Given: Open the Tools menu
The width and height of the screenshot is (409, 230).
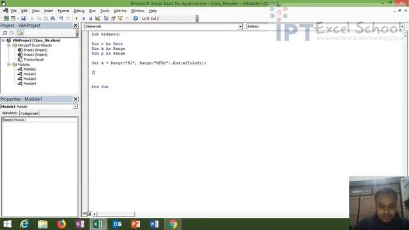Looking at the screenshot, I should point(105,11).
